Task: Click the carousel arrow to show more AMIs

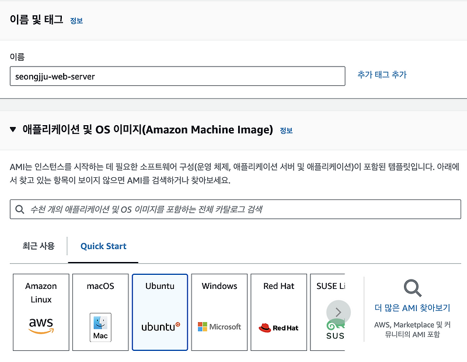Action: point(339,312)
